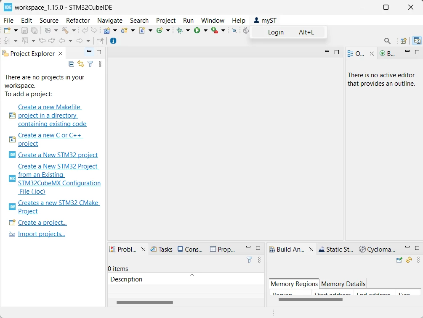This screenshot has width=423, height=318.
Task: Open the File menu
Action: (8, 21)
